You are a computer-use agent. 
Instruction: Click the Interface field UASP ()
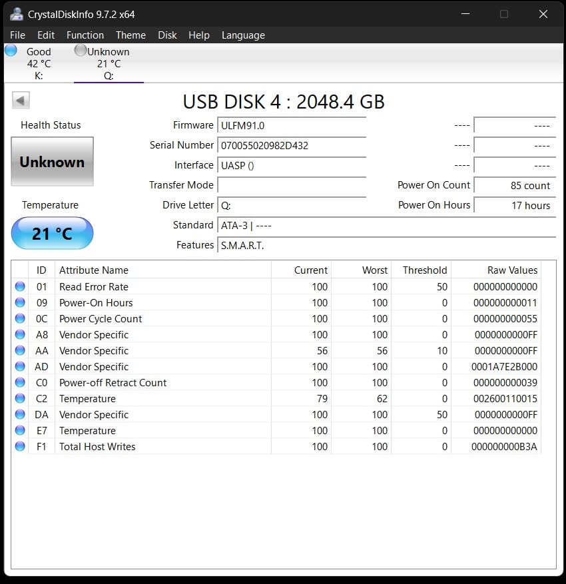(292, 165)
